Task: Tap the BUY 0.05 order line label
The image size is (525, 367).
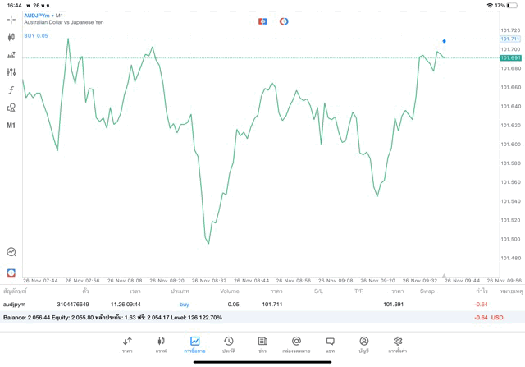Action: pos(36,36)
